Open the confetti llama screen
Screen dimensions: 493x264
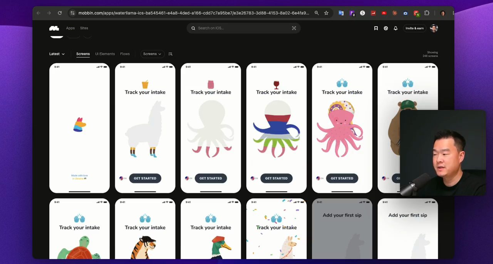tap(277, 229)
